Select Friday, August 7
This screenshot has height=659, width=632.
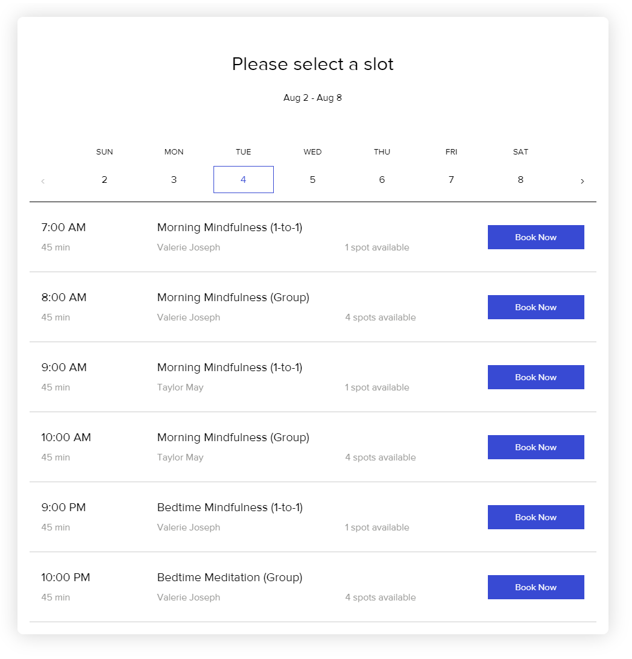click(x=451, y=179)
